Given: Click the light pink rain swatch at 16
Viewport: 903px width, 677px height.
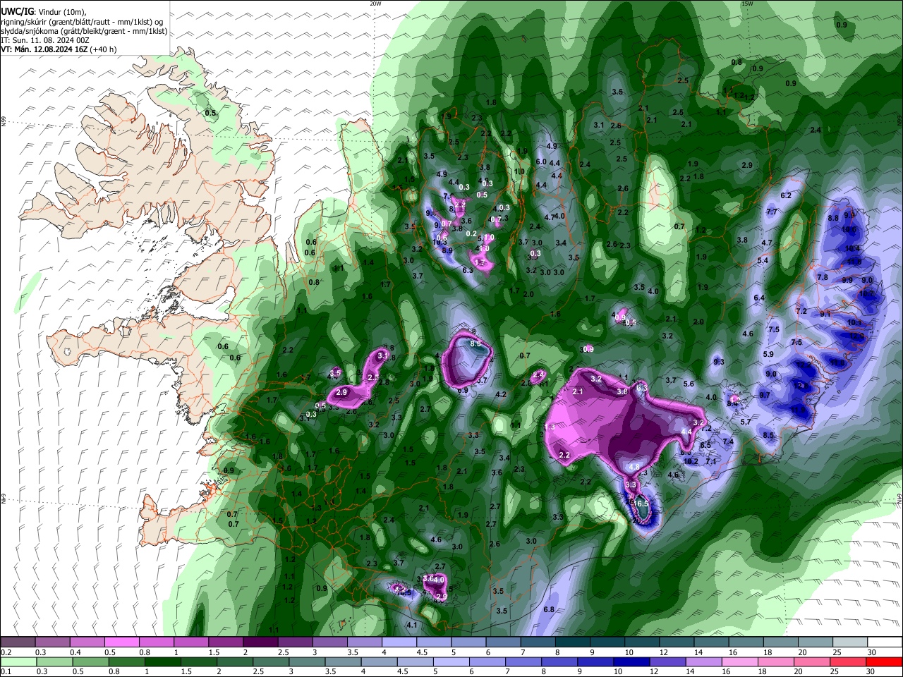Looking at the screenshot, I should pyautogui.click(x=739, y=661).
